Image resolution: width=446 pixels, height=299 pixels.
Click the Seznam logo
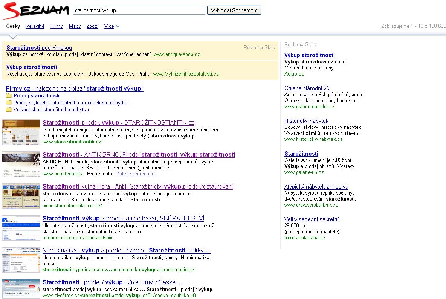pos(36,10)
